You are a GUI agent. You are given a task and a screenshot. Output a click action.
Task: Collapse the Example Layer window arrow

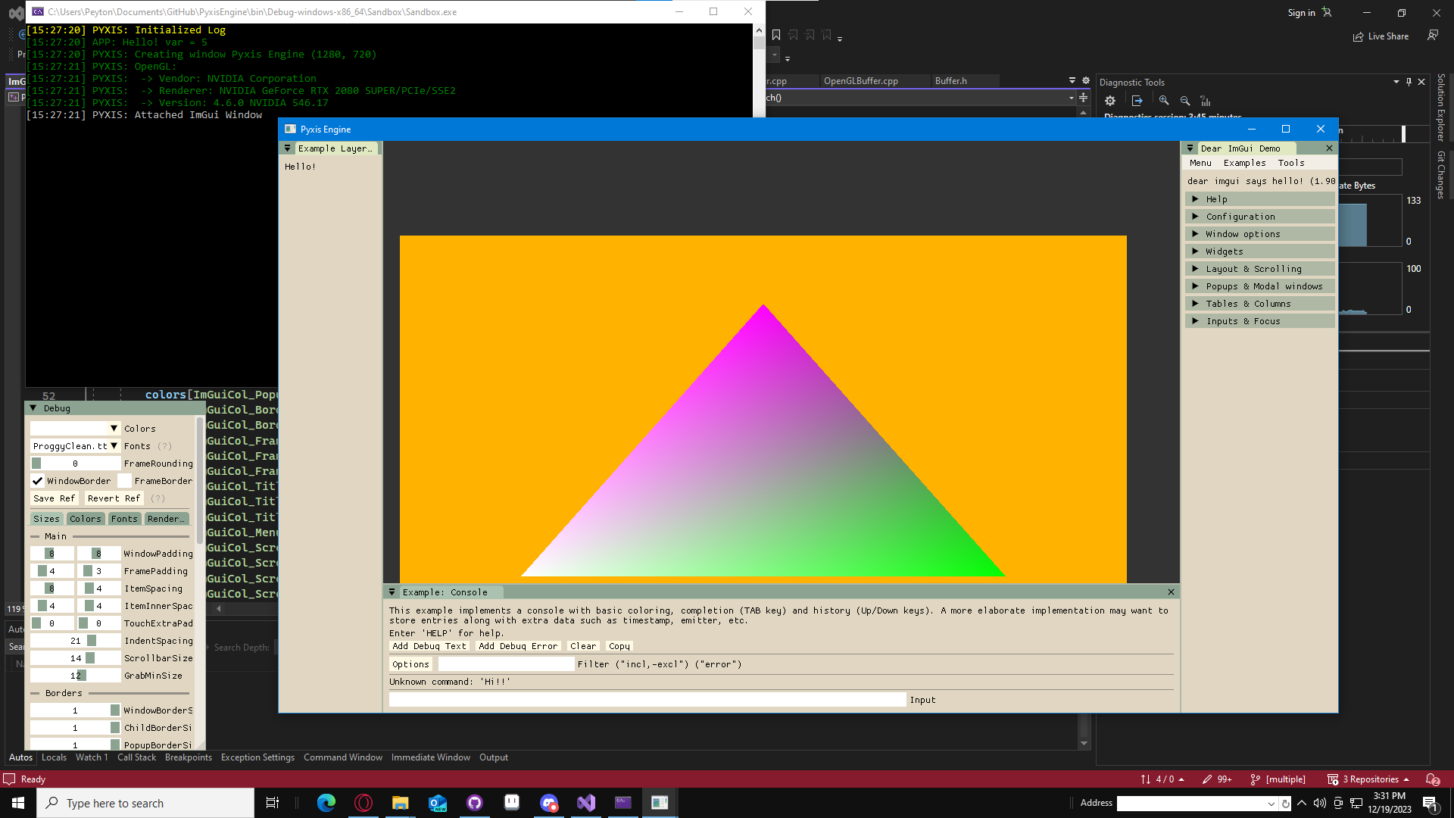click(x=288, y=148)
